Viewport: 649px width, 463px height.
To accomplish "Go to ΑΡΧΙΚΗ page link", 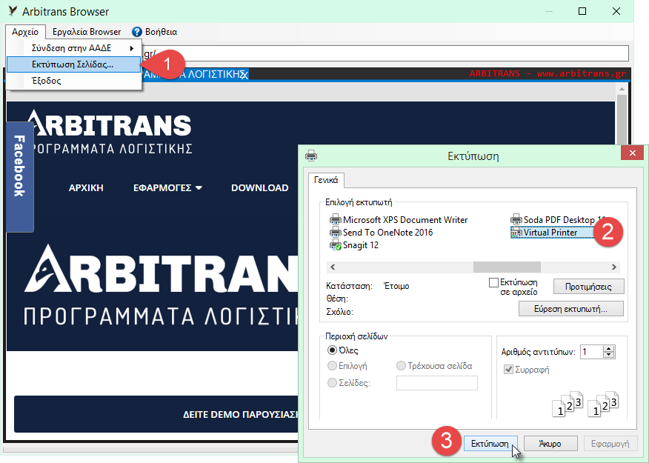I will pyautogui.click(x=86, y=188).
